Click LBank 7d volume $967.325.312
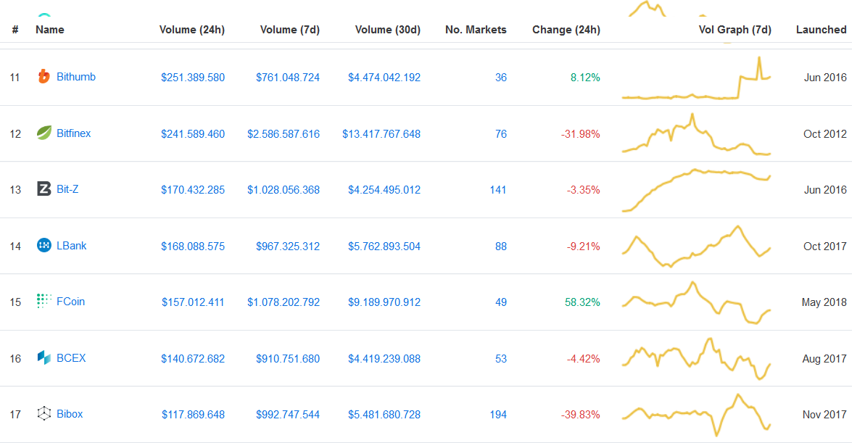 pos(287,247)
